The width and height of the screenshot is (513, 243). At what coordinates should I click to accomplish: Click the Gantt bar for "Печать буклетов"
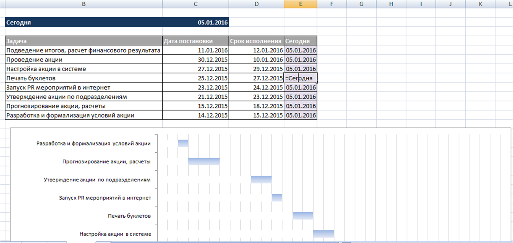point(303,216)
